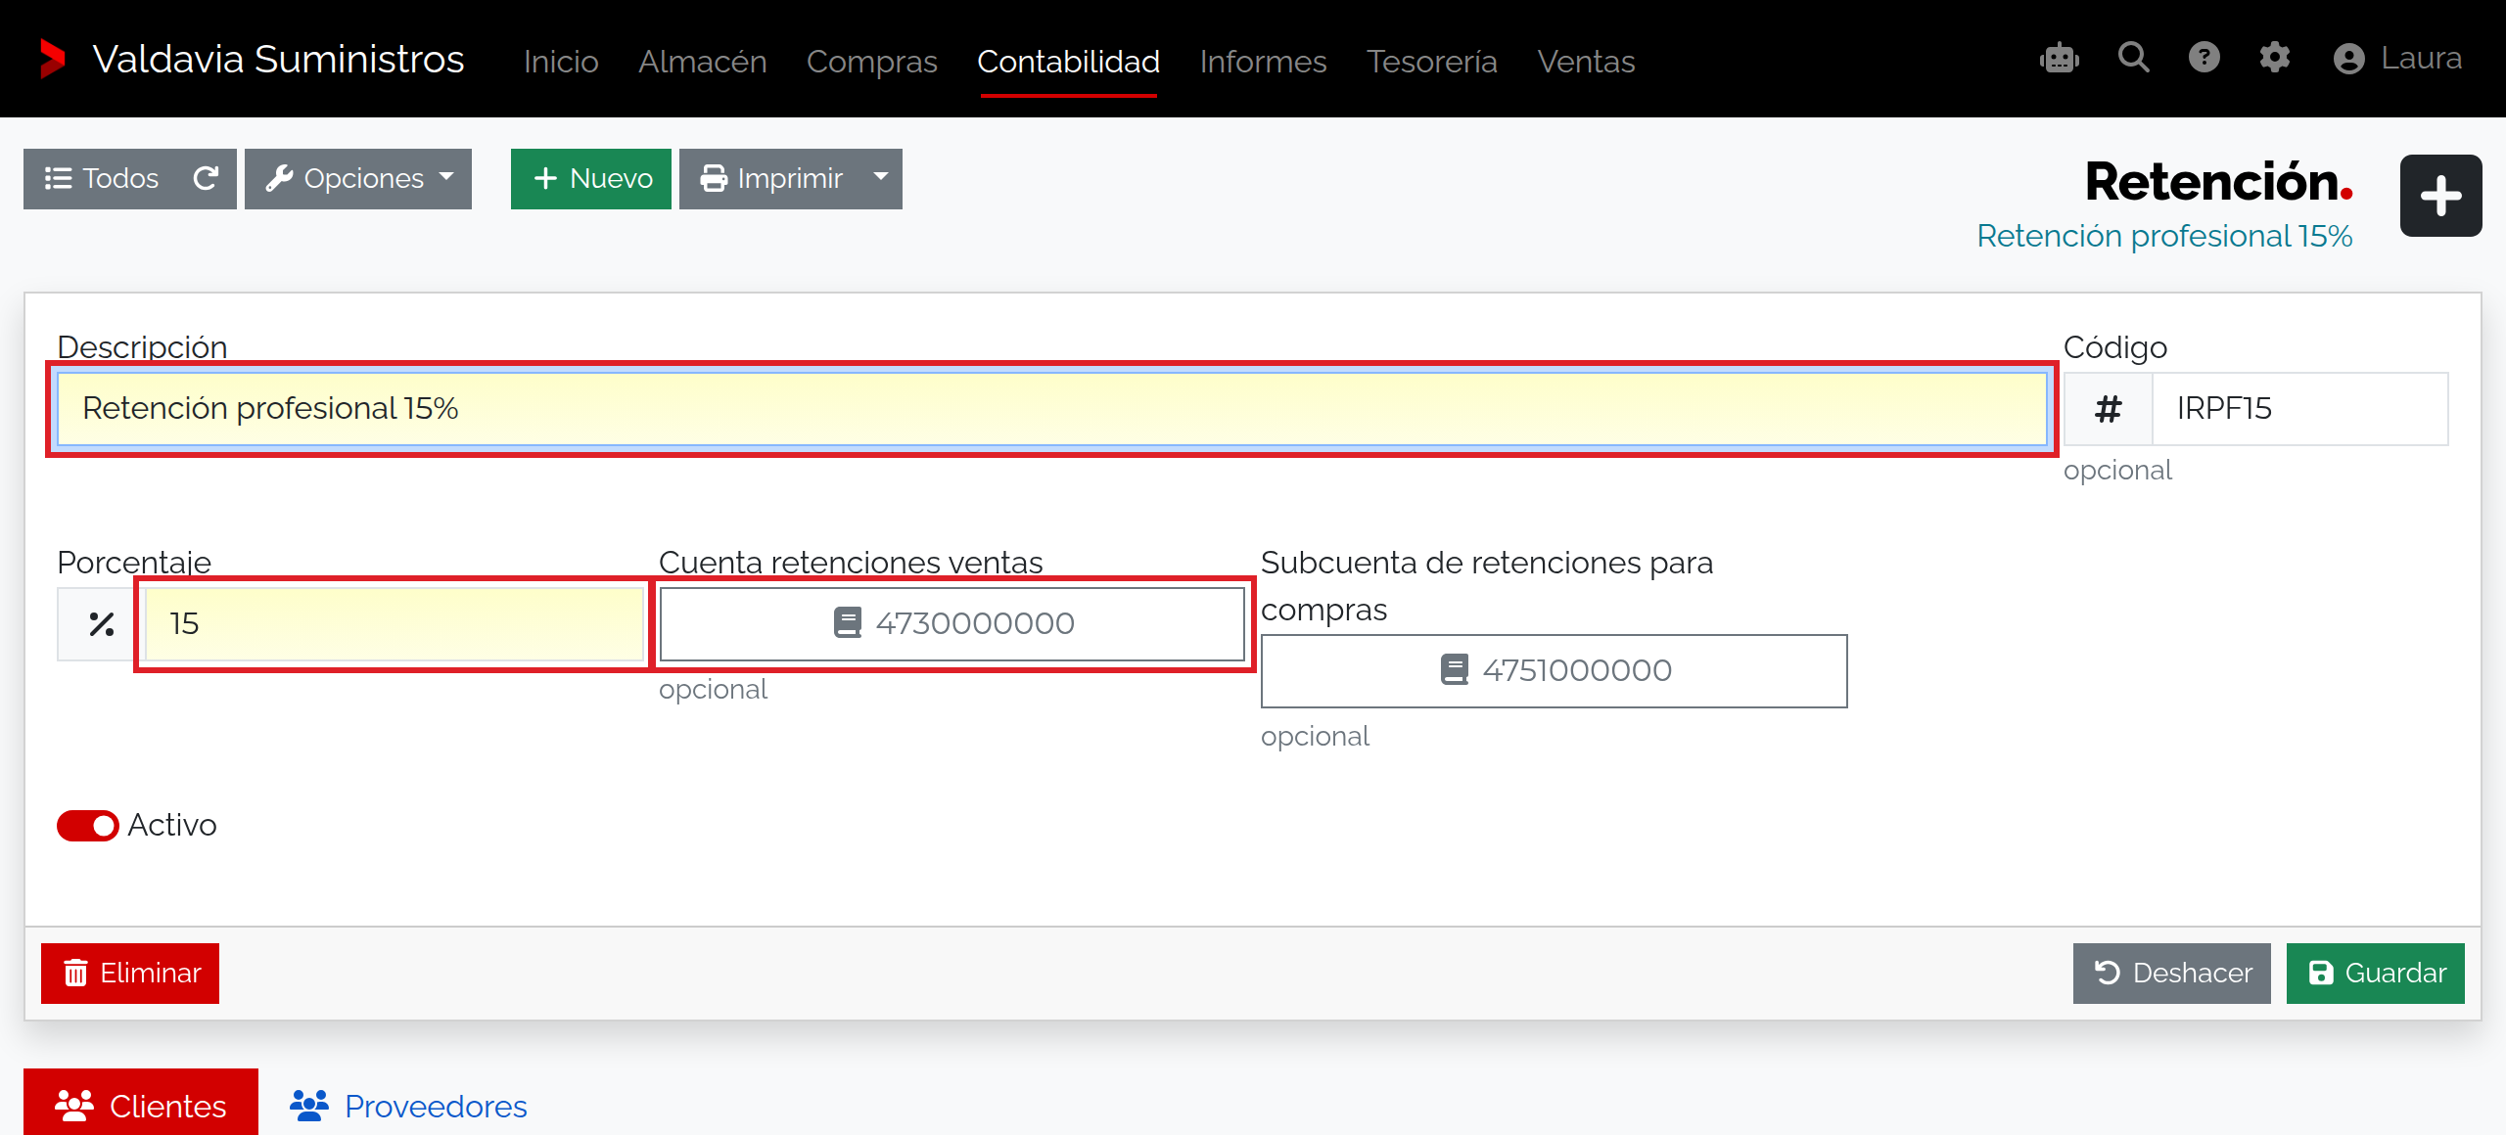Switch to the Clientes tab

tap(141, 1104)
